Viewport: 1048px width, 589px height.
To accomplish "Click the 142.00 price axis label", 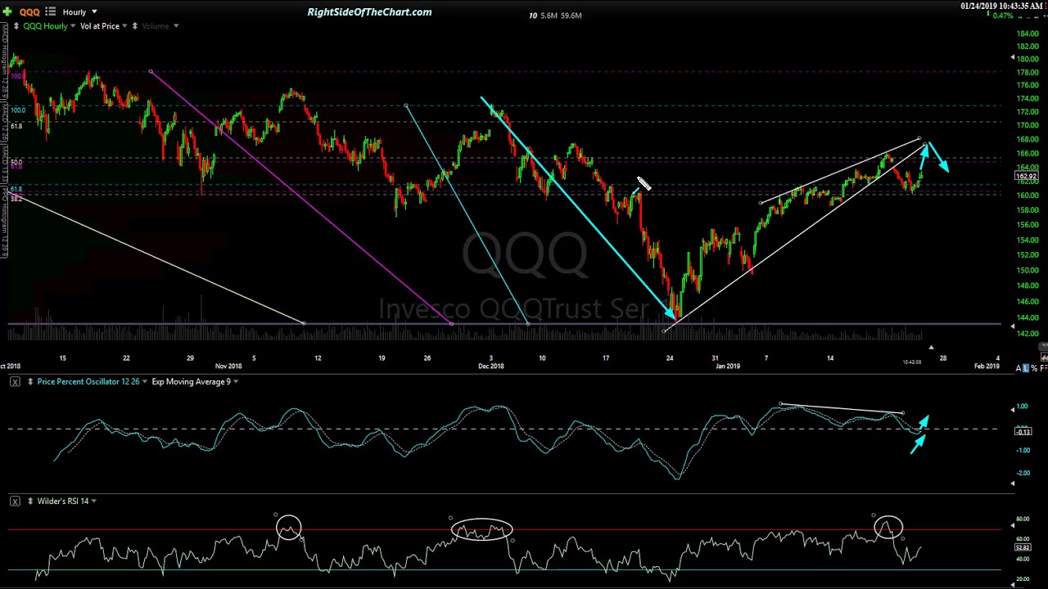I will 1027,333.
